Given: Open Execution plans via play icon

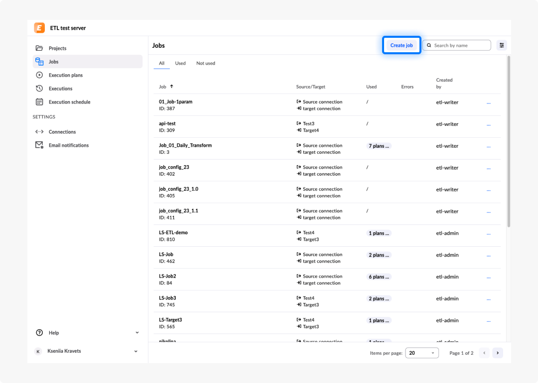Looking at the screenshot, I should pos(39,75).
